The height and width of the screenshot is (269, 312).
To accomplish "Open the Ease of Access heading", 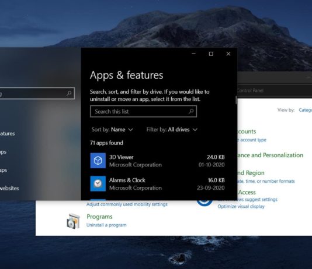I will 247,192.
